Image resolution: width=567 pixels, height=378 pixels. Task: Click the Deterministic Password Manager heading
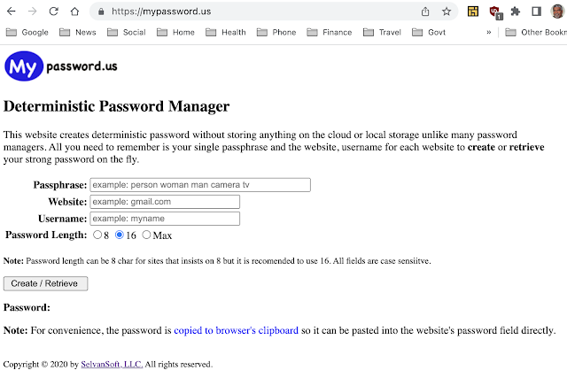[116, 106]
